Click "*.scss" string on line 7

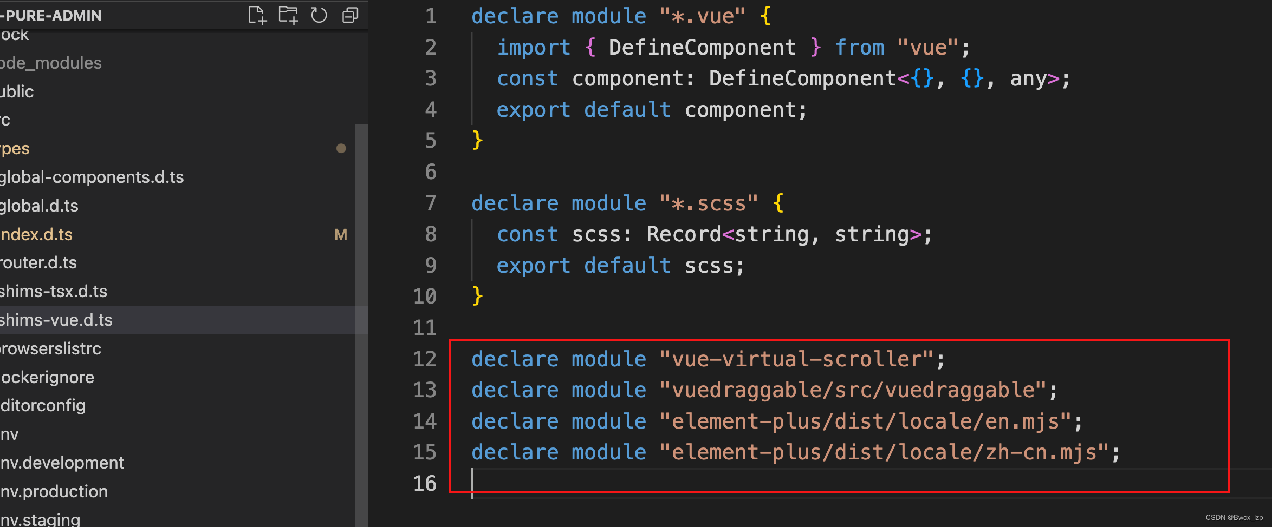[x=709, y=203]
